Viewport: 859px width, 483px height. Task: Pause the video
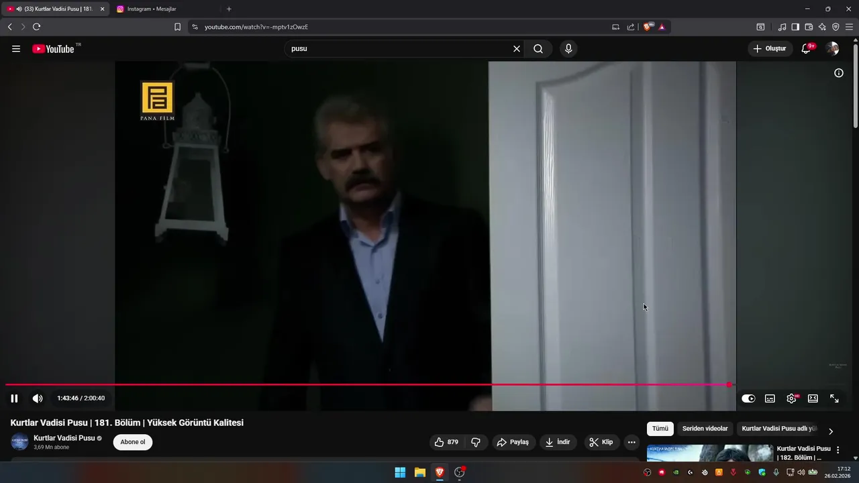(x=14, y=398)
